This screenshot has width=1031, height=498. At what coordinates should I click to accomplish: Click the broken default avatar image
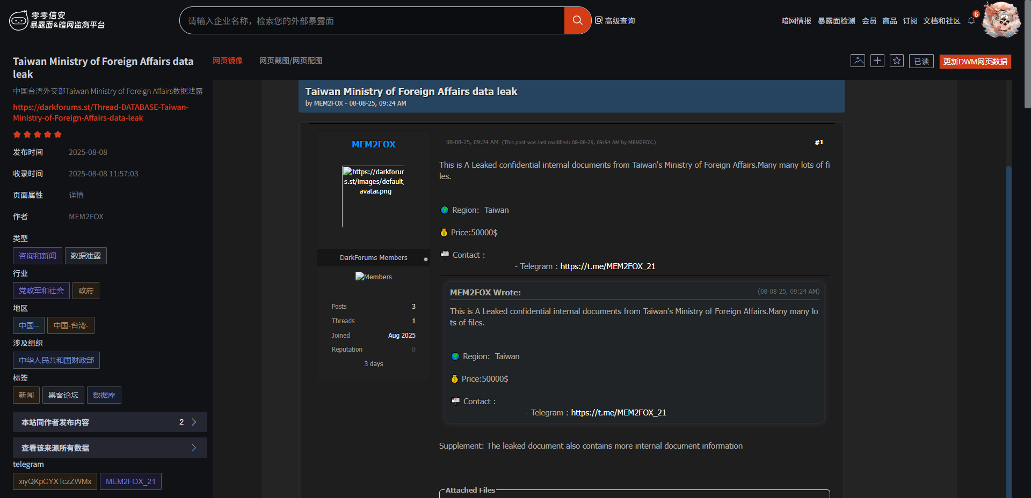tap(374, 196)
